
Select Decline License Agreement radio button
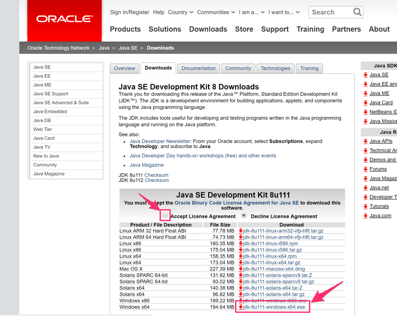click(244, 215)
